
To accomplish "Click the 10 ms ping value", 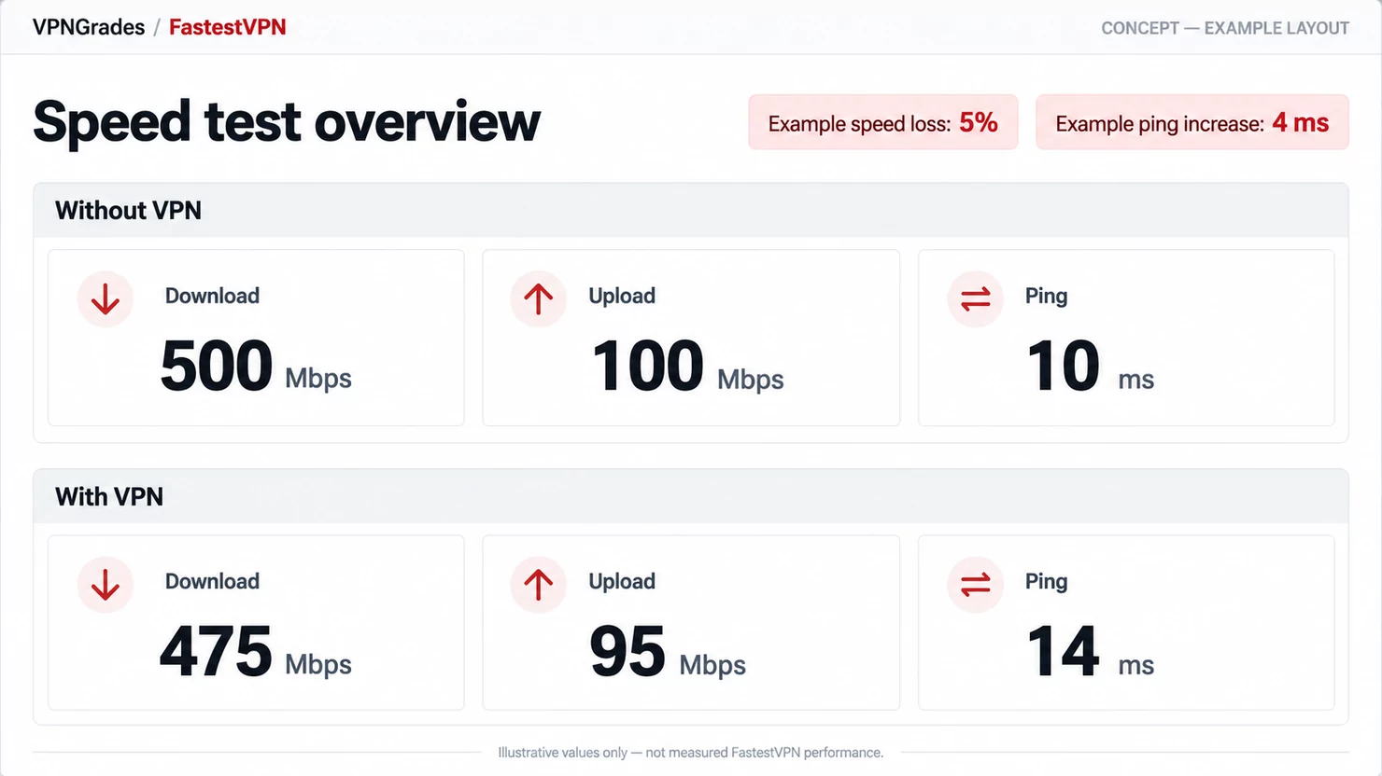I will [x=1091, y=366].
